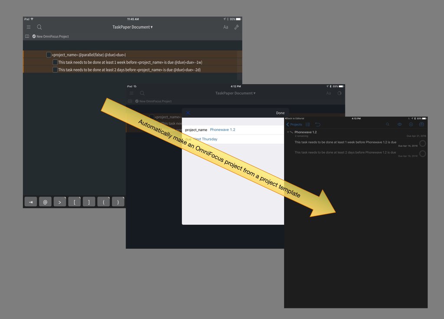
Task: Edit the project_name field showing Phonewave 1.2
Action: [x=233, y=130]
